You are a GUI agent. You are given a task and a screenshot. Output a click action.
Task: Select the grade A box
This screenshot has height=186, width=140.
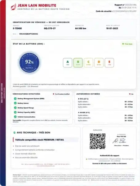67,63
